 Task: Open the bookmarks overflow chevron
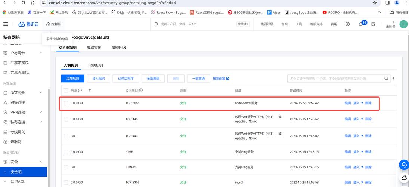tap(379, 12)
